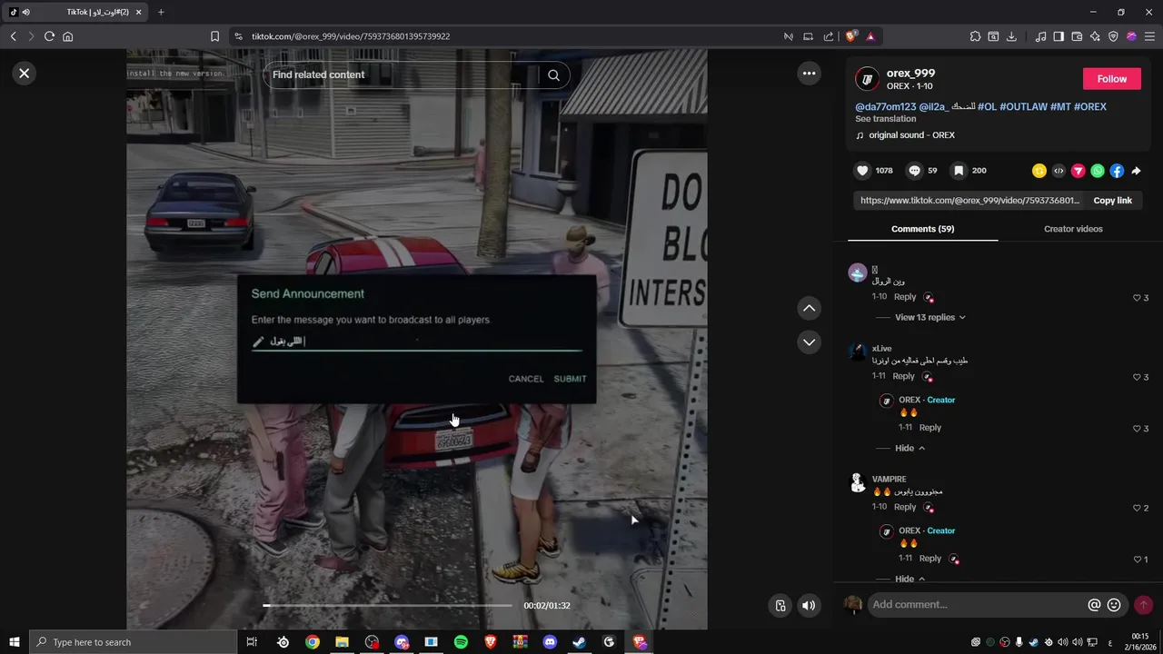1163x654 pixels.
Task: Open the browser profile avatar icon
Action: pyautogui.click(x=1131, y=36)
